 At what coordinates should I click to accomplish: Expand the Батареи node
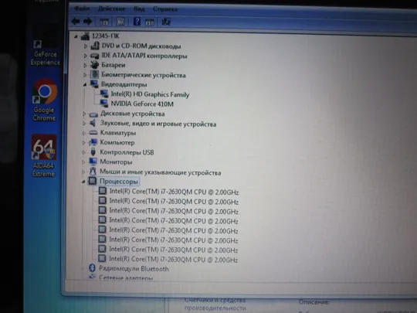pos(85,65)
